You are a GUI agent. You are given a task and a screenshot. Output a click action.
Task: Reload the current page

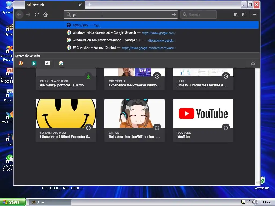tap(37, 14)
